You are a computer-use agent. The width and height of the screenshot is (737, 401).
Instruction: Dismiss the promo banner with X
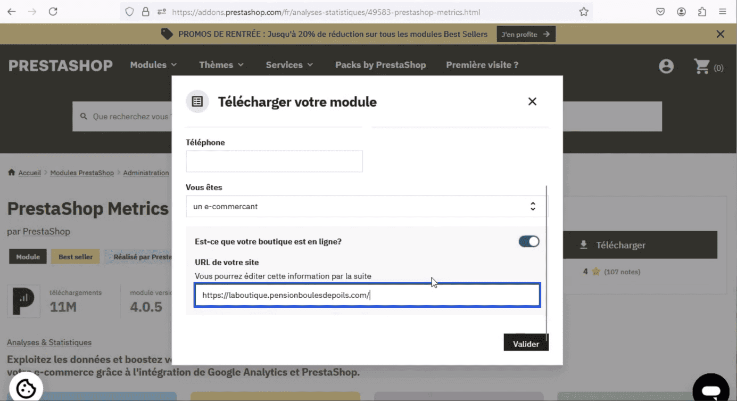[x=721, y=34]
